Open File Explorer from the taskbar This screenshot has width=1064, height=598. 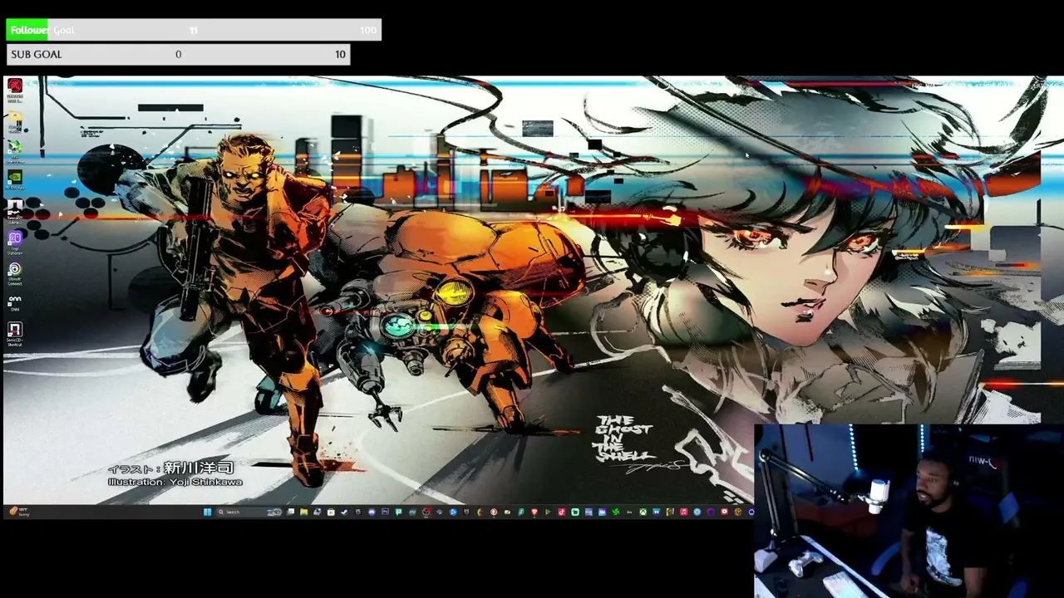click(x=303, y=512)
